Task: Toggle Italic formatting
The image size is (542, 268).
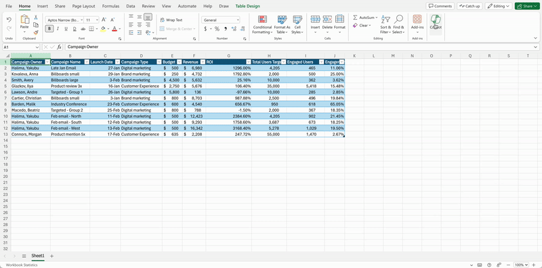Action: (58, 29)
